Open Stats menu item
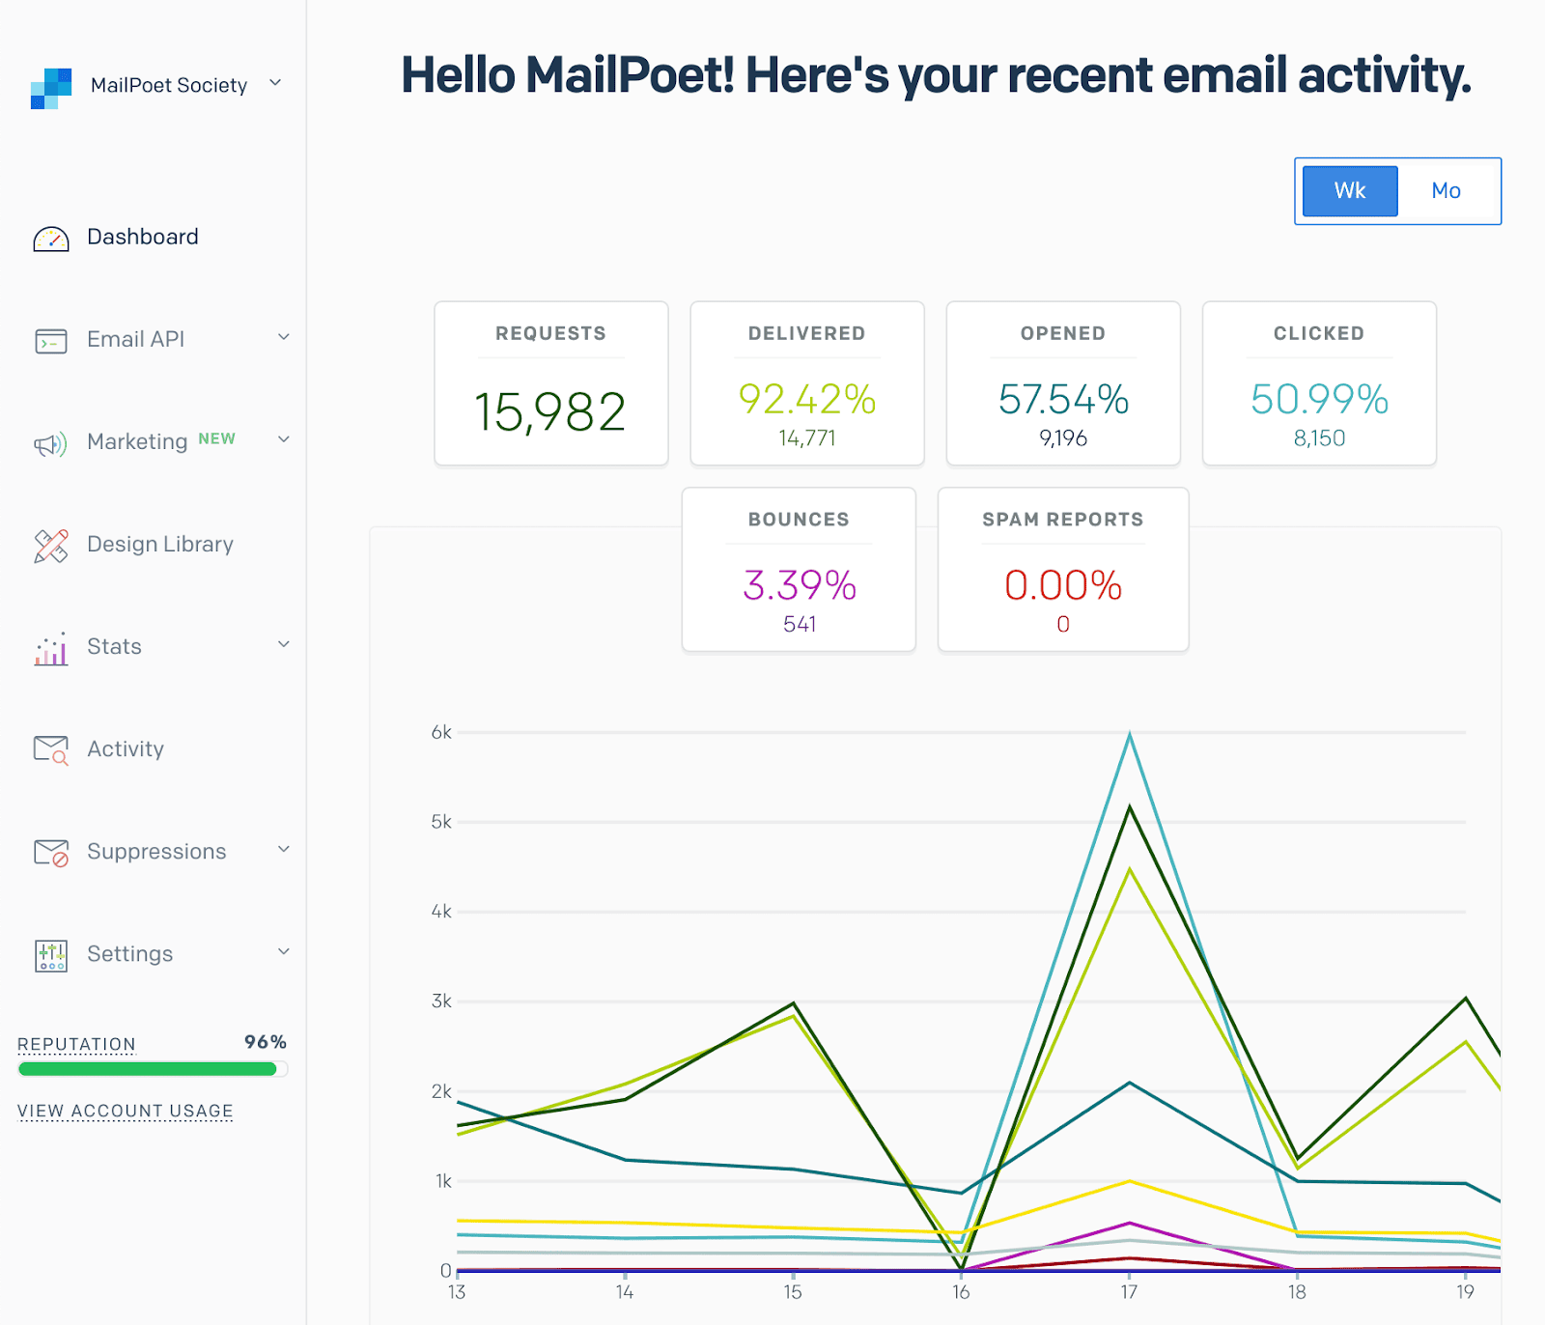Screen dimensions: 1545x1325 114,646
